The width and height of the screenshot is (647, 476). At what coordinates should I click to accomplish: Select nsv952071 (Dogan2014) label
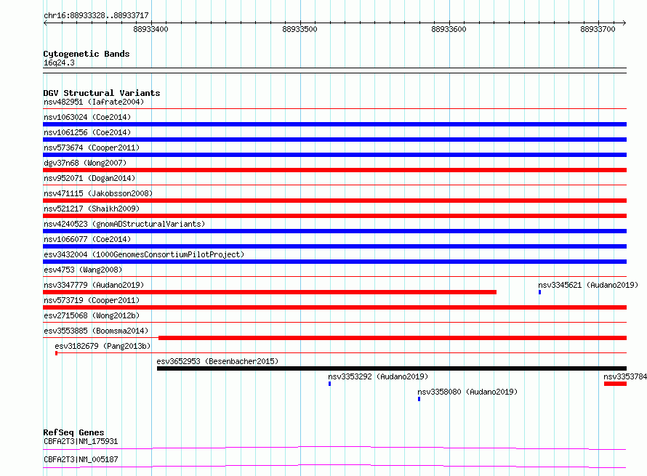(x=89, y=178)
